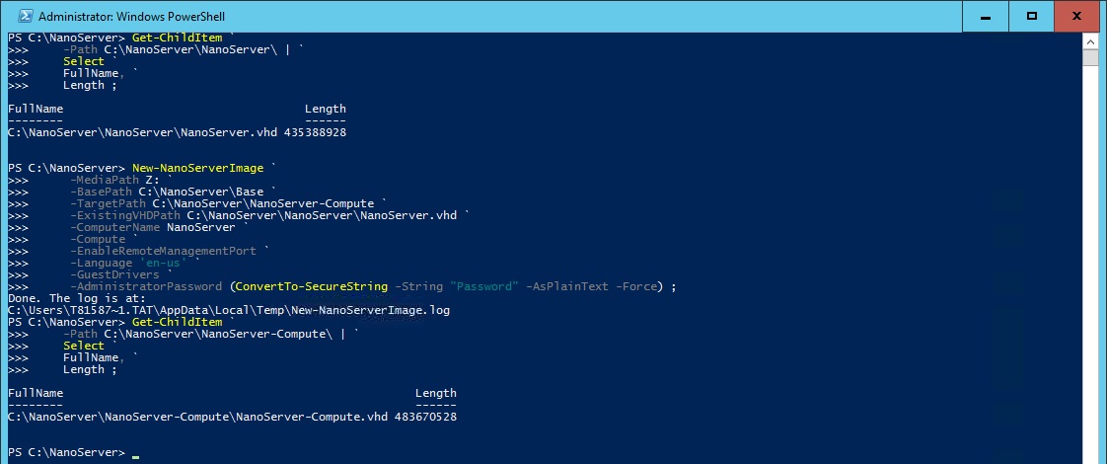
Task: Click the New-NanoServerImage command text
Action: tap(197, 168)
